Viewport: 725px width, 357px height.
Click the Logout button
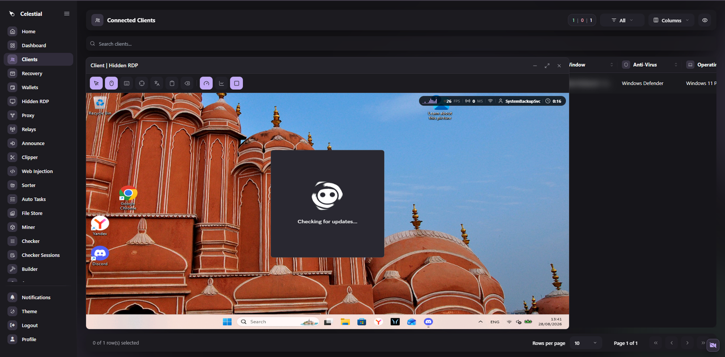click(39, 325)
